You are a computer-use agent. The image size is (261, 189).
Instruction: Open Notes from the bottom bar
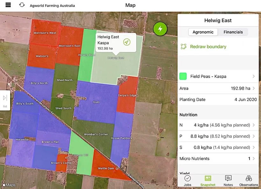point(228,181)
